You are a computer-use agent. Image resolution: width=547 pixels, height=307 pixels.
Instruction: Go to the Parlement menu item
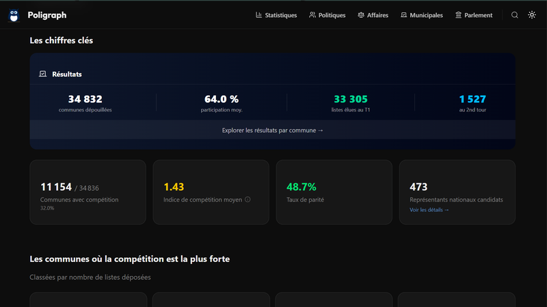[474, 15]
